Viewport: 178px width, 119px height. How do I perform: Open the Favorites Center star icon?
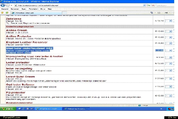click(x=2, y=13)
